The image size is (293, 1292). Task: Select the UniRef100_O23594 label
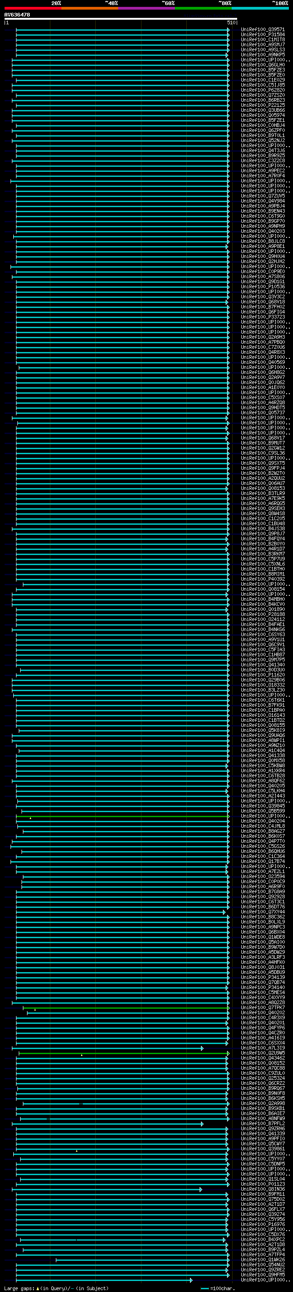coord(262,877)
